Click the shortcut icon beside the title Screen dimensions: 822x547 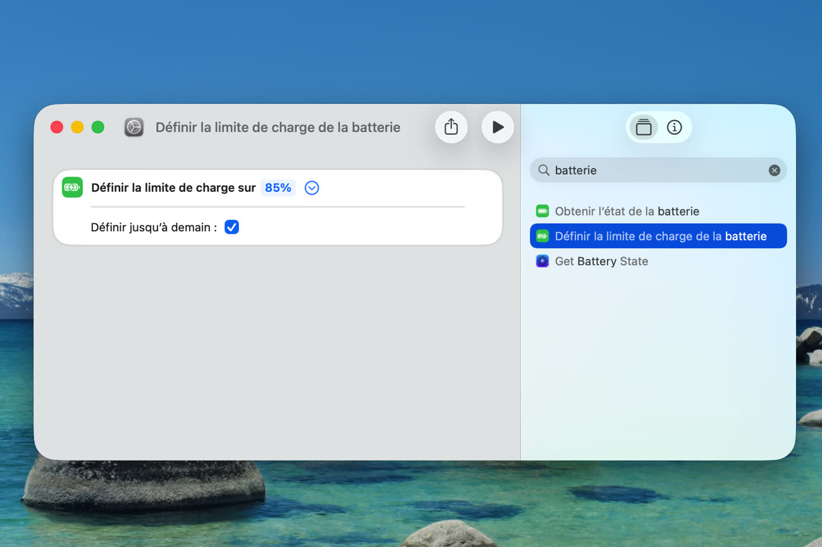tap(134, 128)
